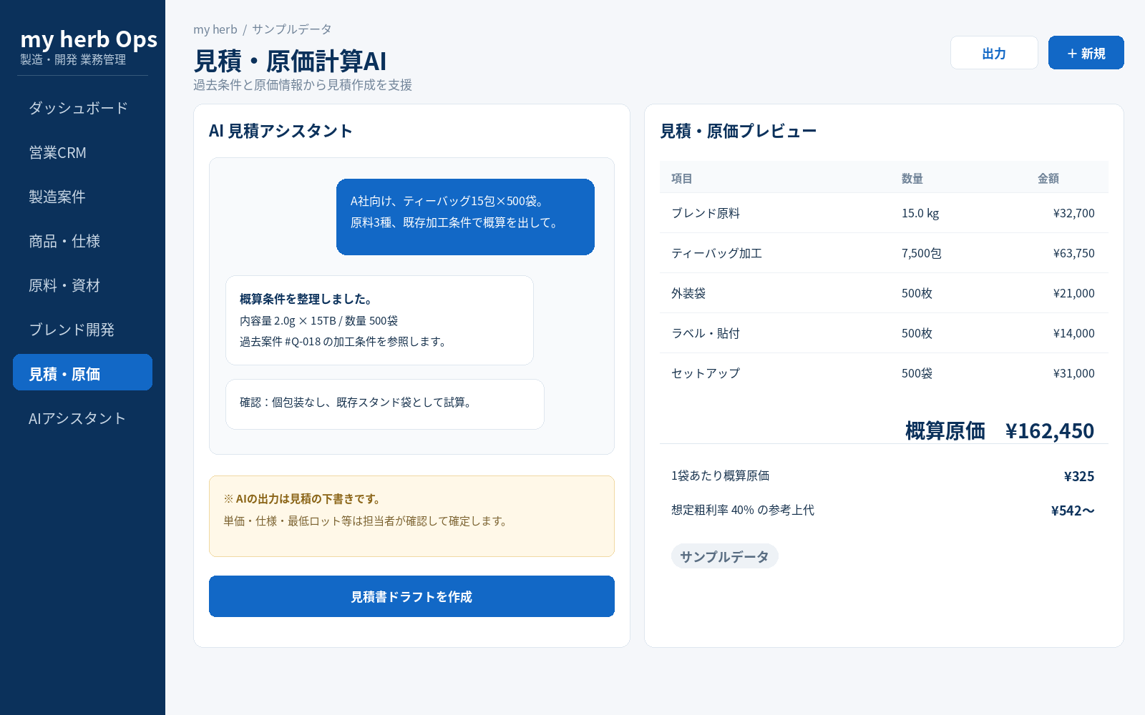
Task: Click the + 新規 button
Action: pos(1086,53)
